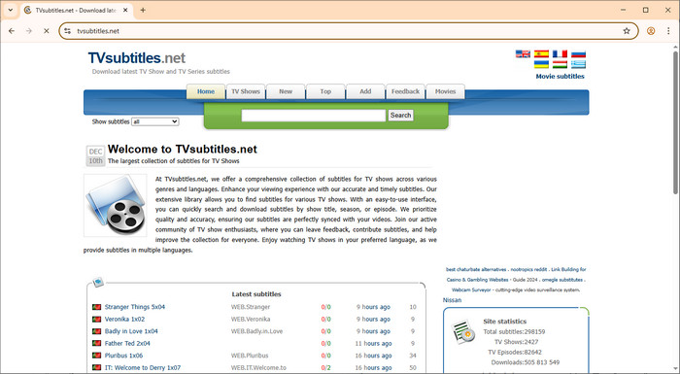This screenshot has width=680, height=374.
Task: Open Pluribus 1x06 subtitles link
Action: 123,356
